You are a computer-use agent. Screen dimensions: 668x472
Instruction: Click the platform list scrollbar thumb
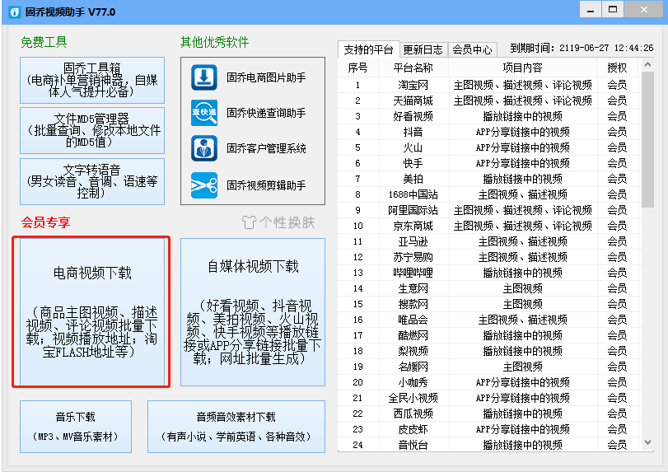point(647,139)
